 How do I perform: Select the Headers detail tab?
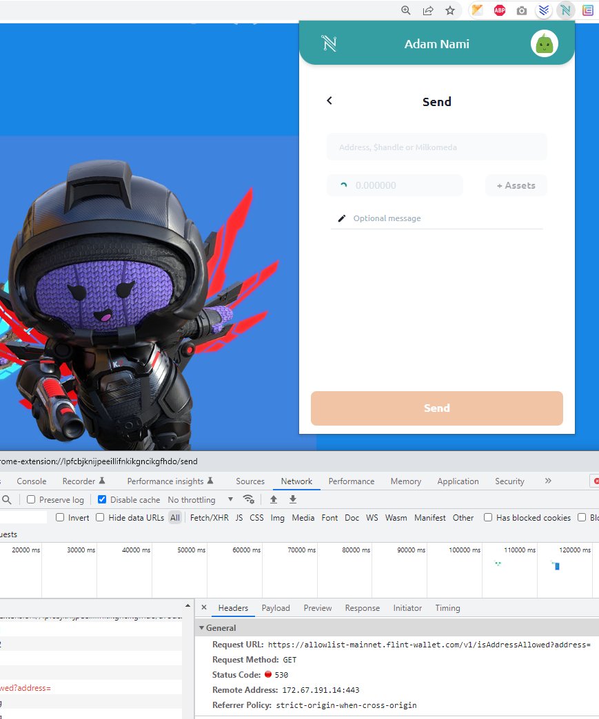(x=233, y=607)
